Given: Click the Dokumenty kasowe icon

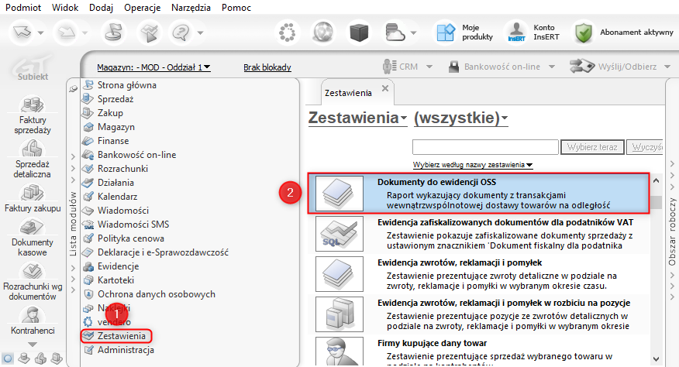Looking at the screenshot, I should [33, 227].
